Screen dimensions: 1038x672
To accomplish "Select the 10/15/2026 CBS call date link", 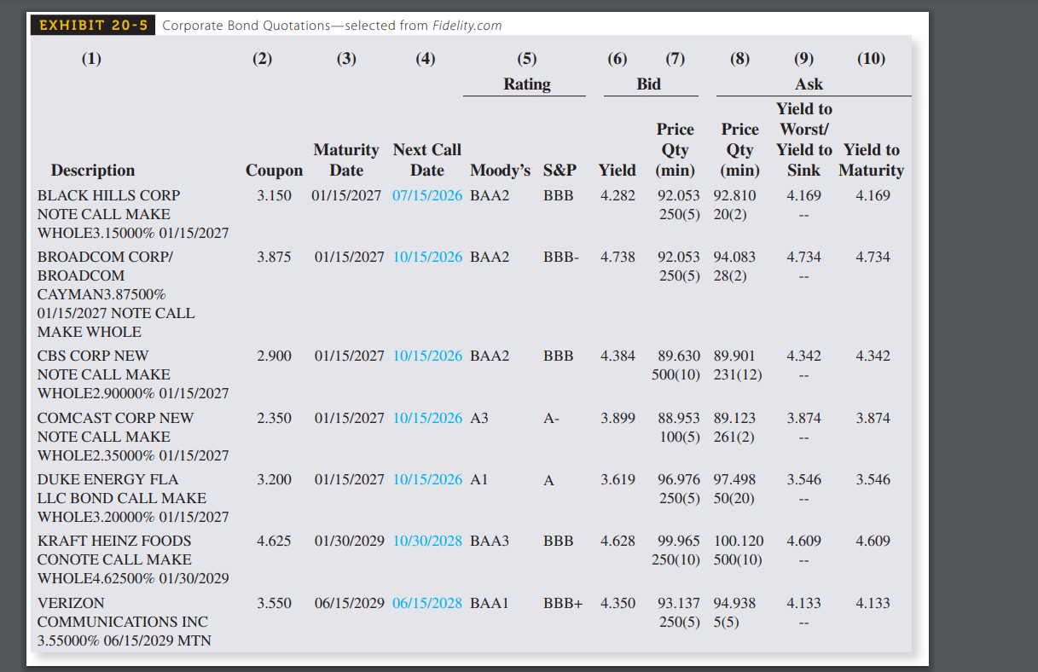I will [426, 356].
